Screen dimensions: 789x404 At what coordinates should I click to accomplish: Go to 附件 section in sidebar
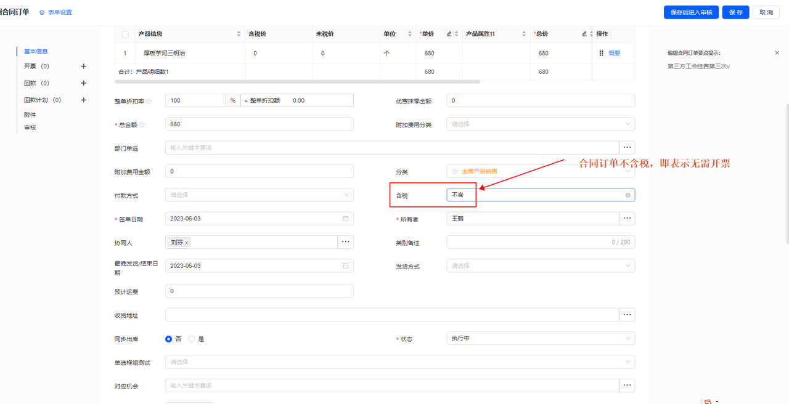30,115
